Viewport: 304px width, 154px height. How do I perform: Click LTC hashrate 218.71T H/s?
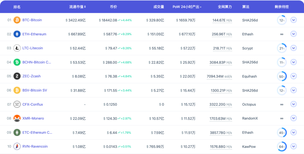click(x=223, y=48)
